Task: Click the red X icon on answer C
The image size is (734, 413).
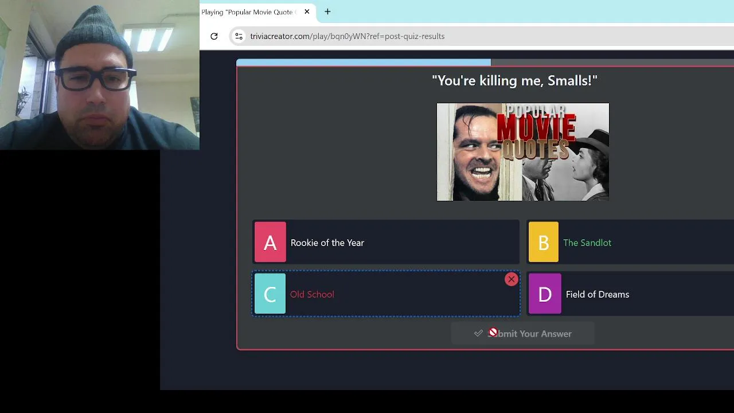Action: point(511,279)
